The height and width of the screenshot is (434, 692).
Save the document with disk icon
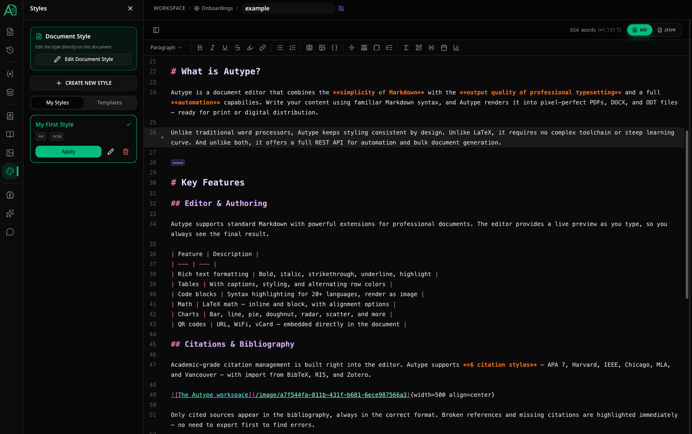341,8
